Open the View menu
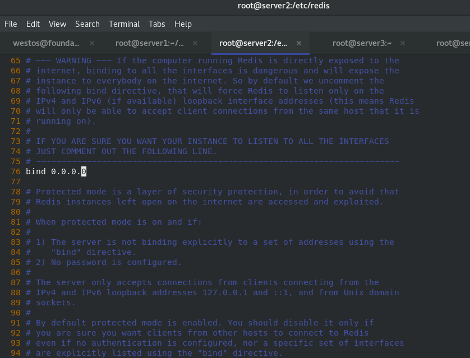 [x=57, y=24]
